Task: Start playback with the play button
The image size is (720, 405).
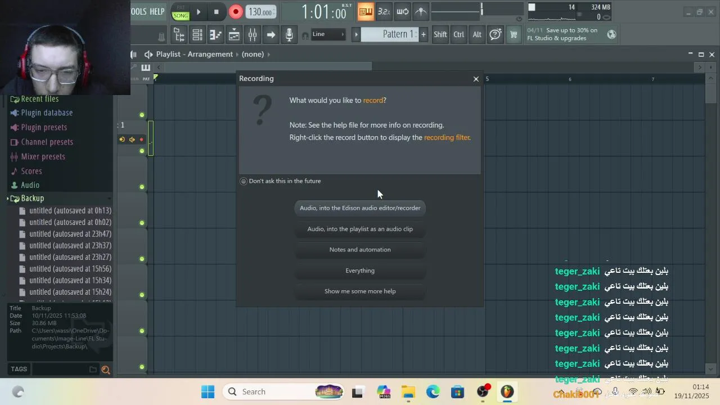Action: 199,12
